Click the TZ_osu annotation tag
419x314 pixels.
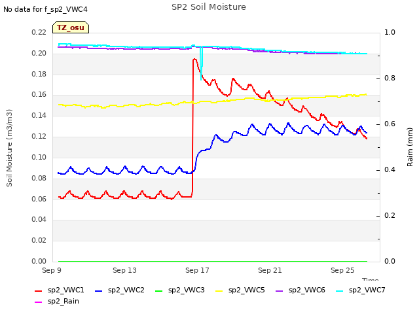pos(71,27)
